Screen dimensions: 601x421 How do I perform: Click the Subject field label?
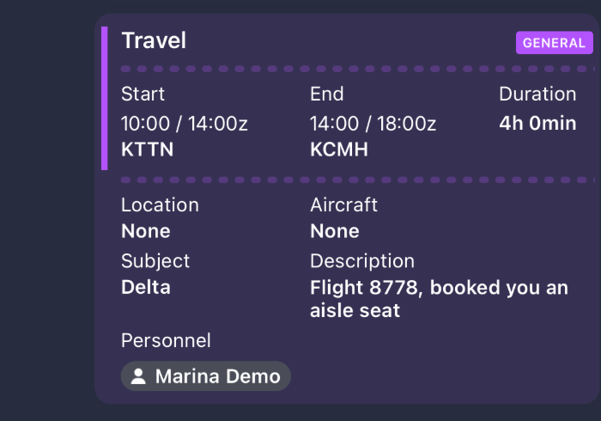pos(155,260)
